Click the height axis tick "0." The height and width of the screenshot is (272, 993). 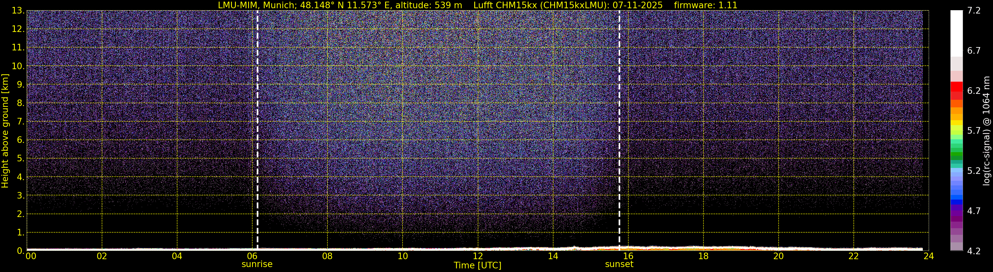coord(20,251)
